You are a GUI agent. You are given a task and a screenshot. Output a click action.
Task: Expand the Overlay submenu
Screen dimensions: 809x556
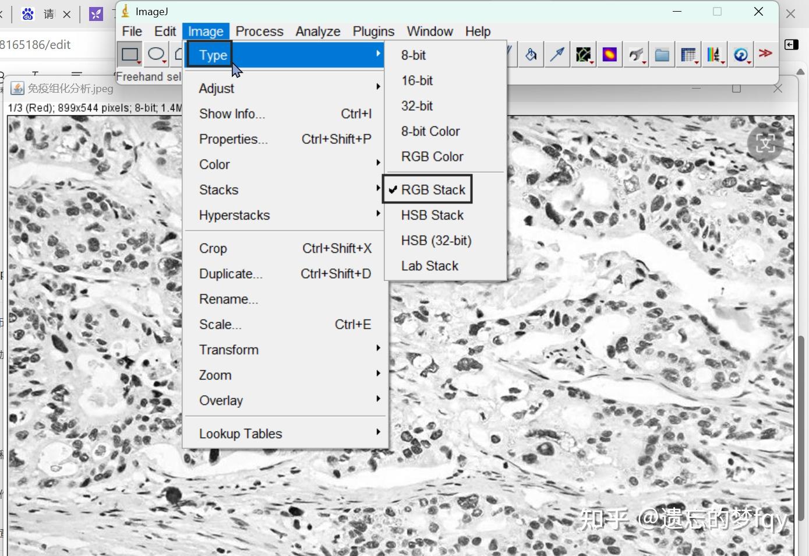point(285,400)
